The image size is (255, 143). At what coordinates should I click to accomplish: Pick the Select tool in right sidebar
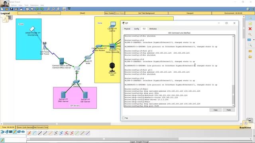click(x=250, y=18)
